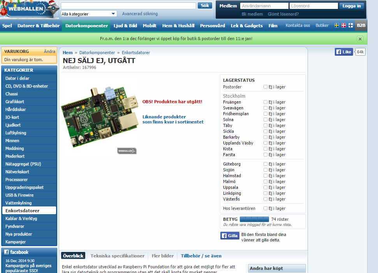Open the Nätaggregat (PSU) category
Viewport: 378px width, 273px height.
pyautogui.click(x=29, y=164)
